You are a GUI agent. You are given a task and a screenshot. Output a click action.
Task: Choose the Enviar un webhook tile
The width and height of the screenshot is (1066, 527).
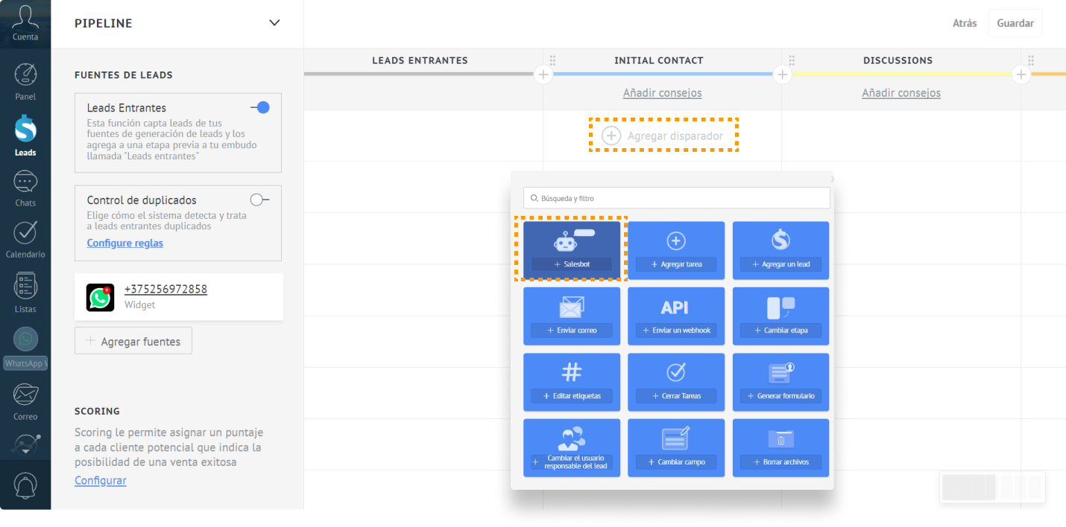(x=676, y=316)
